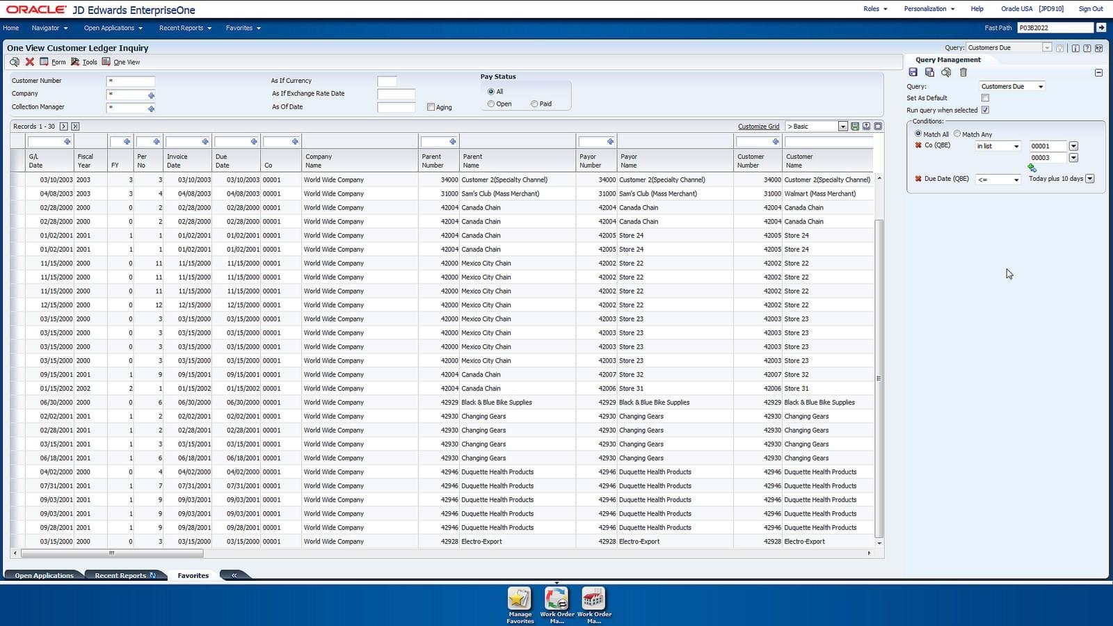Save the current query with the disk icon
This screenshot has height=626, width=1113.
coord(914,72)
